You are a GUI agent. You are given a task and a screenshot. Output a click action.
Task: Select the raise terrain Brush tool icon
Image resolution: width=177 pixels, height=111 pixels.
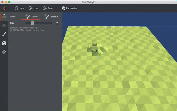click(4, 16)
